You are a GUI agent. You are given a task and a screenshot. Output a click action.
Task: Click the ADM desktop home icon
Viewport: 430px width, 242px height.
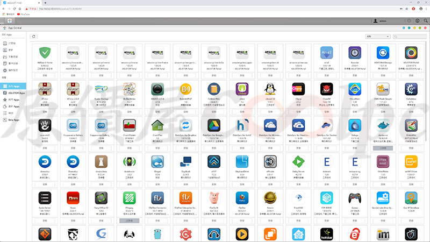10,21
